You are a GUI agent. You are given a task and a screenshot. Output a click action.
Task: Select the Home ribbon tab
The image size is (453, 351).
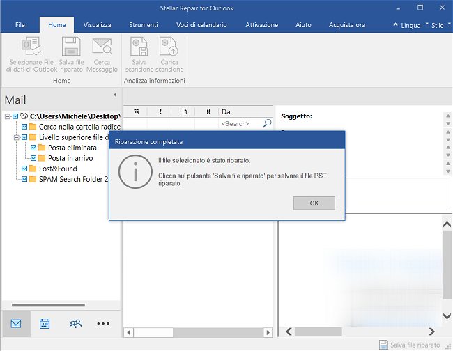(57, 25)
